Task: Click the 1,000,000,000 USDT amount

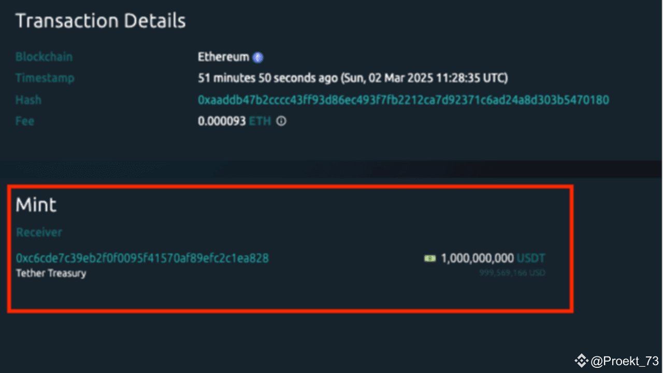Action: 477,258
